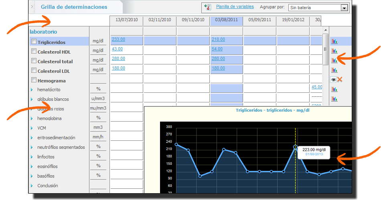The image size is (381, 200).
Task: Expand the hematócrito row arrow
Action: tap(32, 90)
